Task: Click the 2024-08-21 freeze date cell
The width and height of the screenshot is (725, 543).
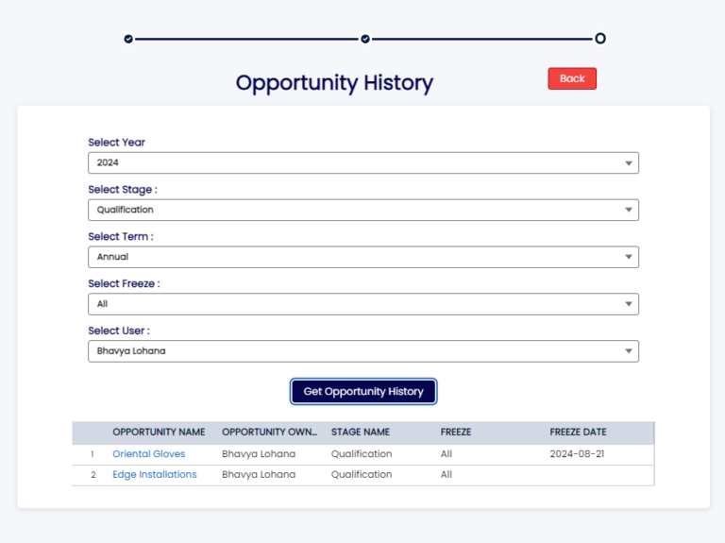Action: (576, 454)
